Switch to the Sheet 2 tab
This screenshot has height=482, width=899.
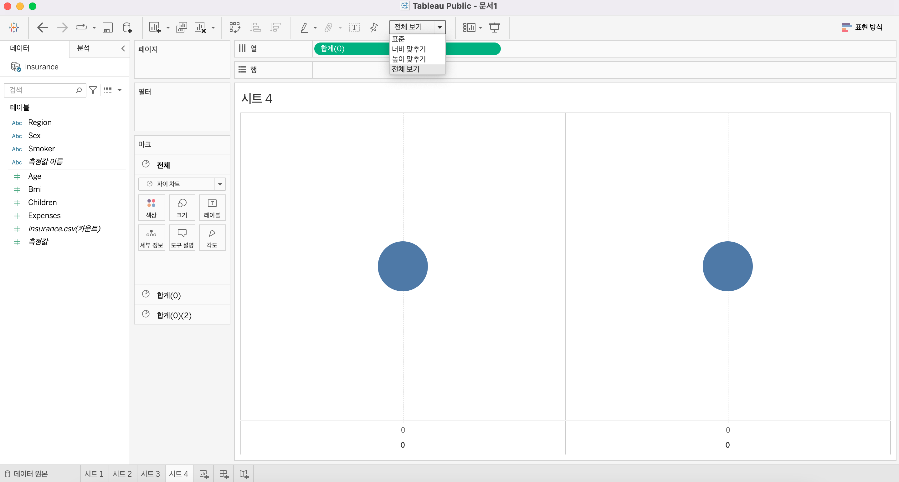122,474
